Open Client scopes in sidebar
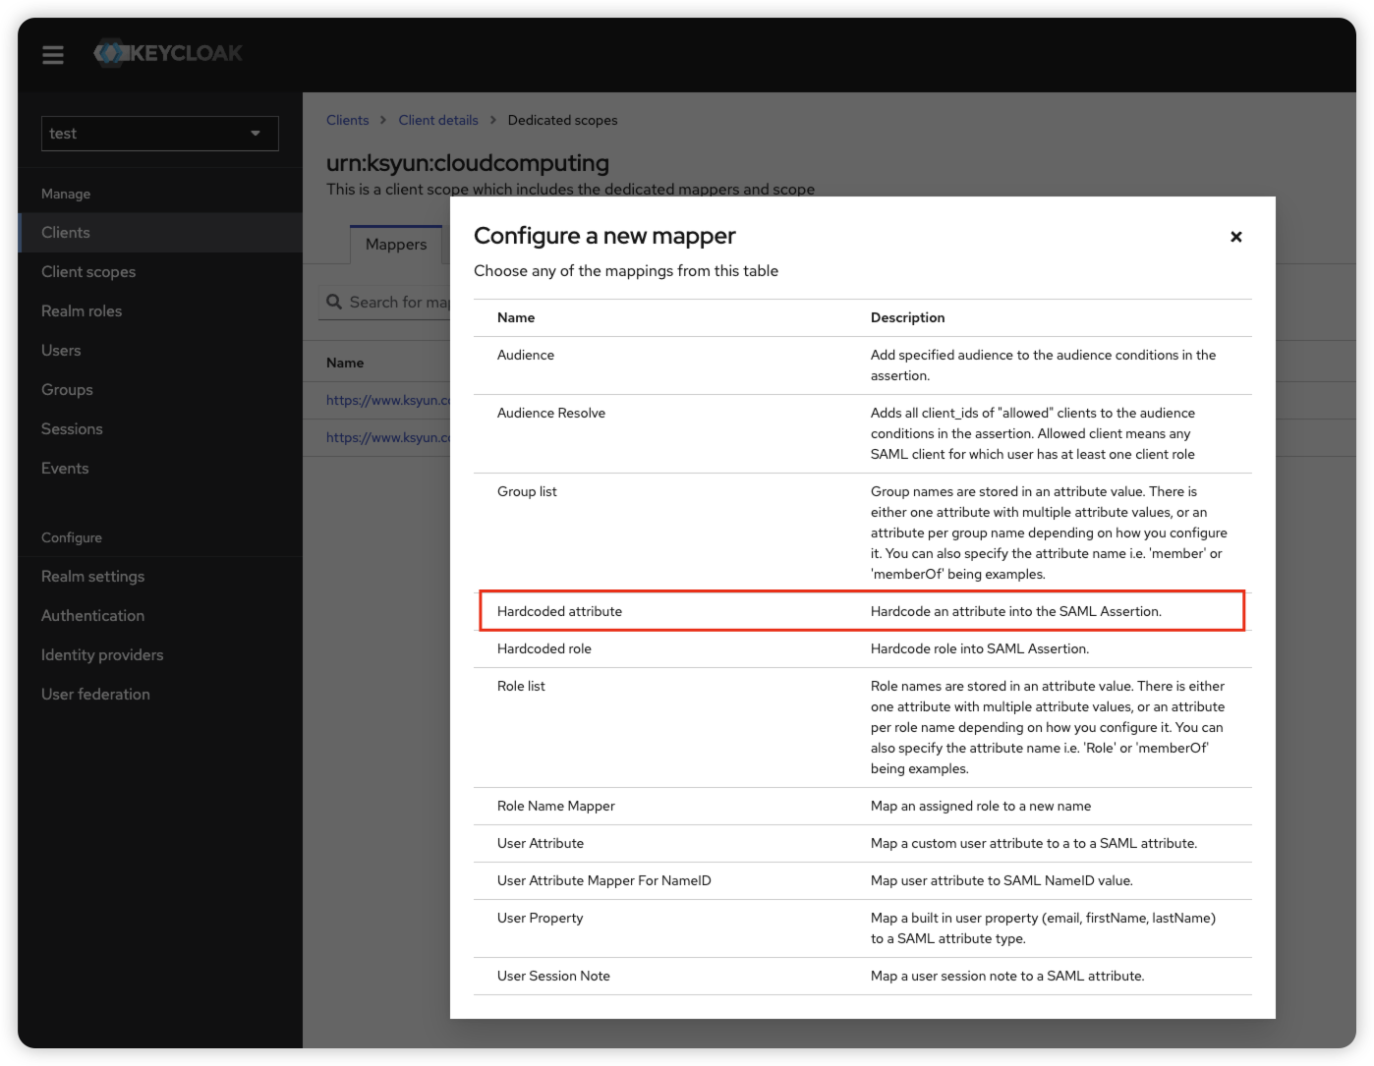 (88, 272)
